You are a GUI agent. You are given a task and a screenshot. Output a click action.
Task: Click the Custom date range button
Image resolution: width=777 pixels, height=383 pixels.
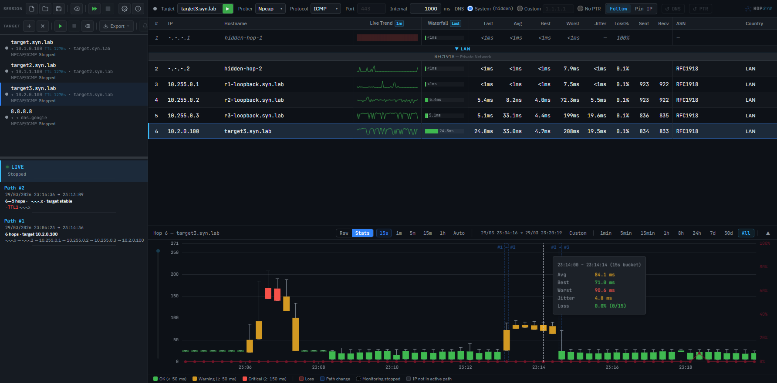578,233
